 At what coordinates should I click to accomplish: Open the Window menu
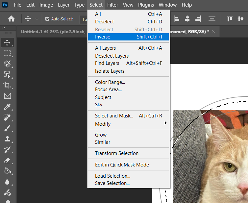tap(168, 5)
